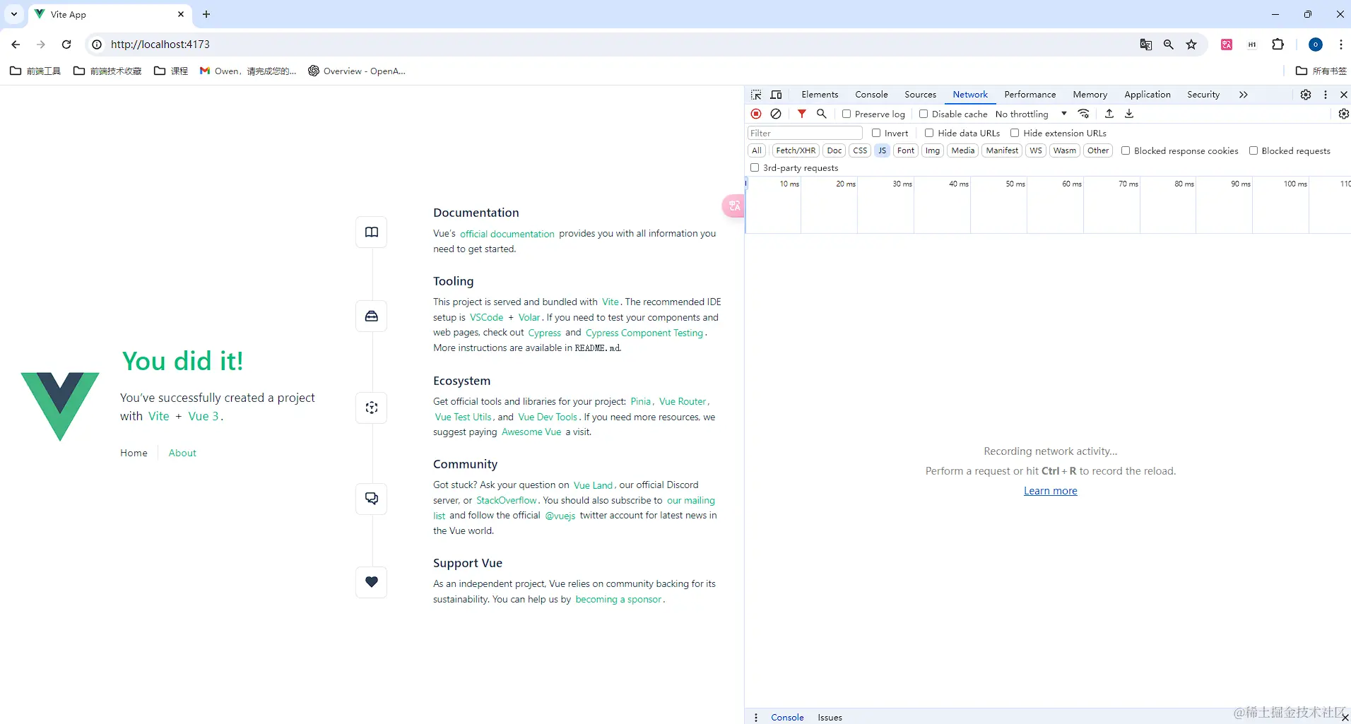Filter requests by CSS type
Viewport: 1351px width, 724px height.
tap(860, 150)
